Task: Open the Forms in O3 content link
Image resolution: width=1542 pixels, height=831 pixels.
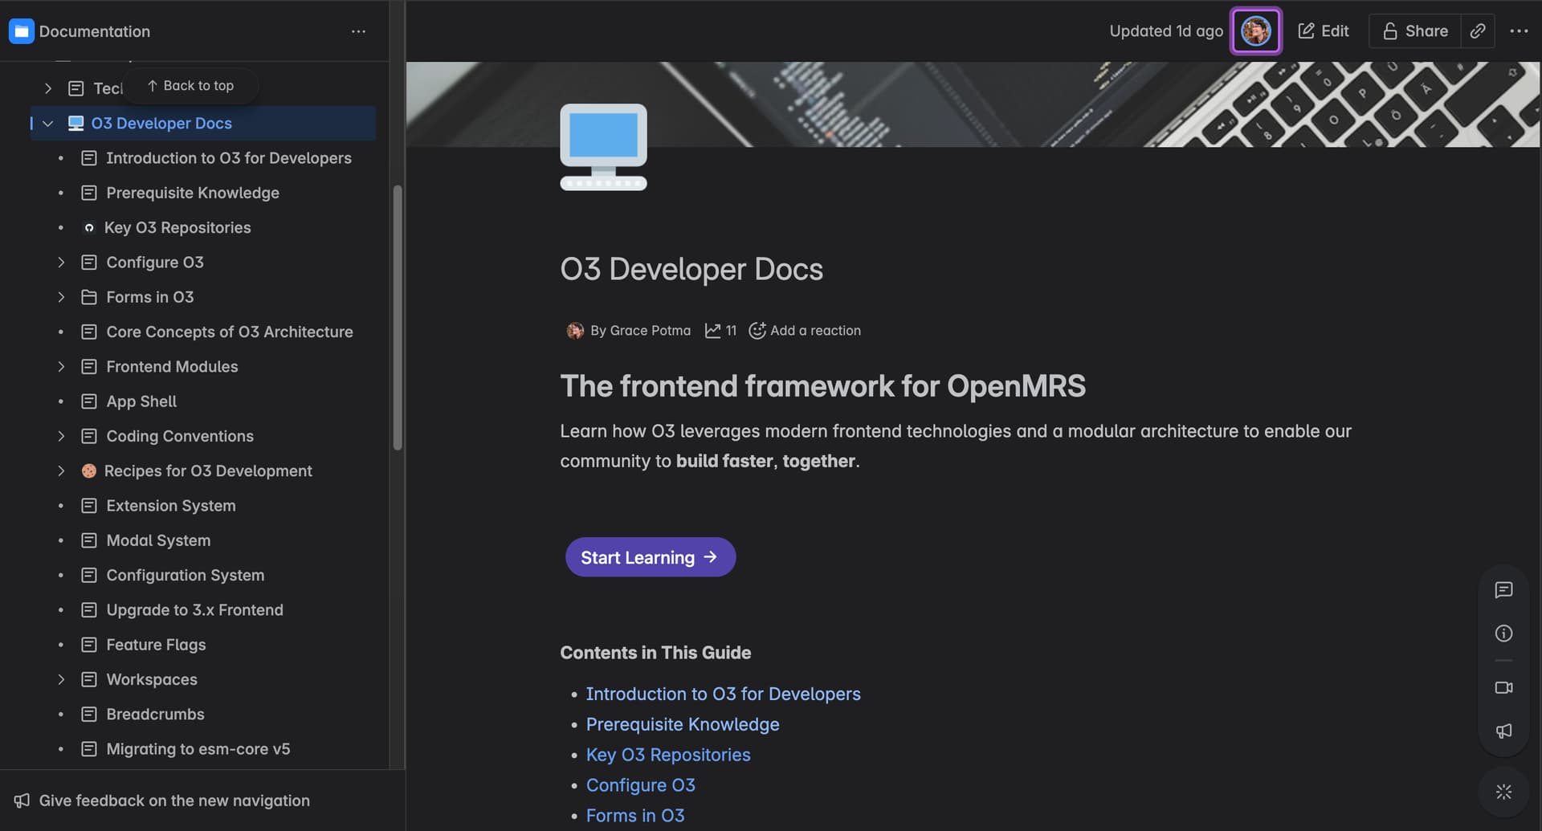Action: [x=635, y=817]
